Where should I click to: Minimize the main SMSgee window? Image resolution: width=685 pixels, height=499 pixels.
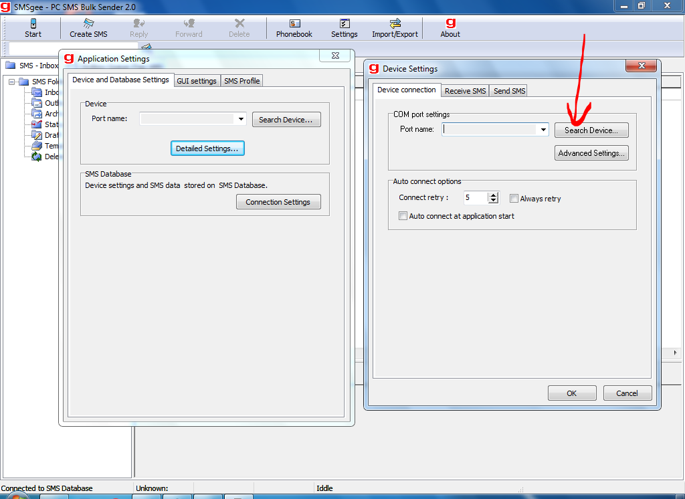[624, 5]
